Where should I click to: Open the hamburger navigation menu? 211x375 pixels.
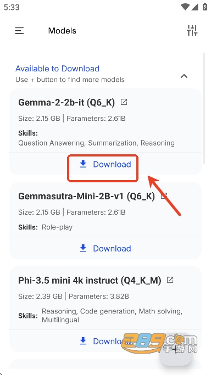[x=19, y=31]
